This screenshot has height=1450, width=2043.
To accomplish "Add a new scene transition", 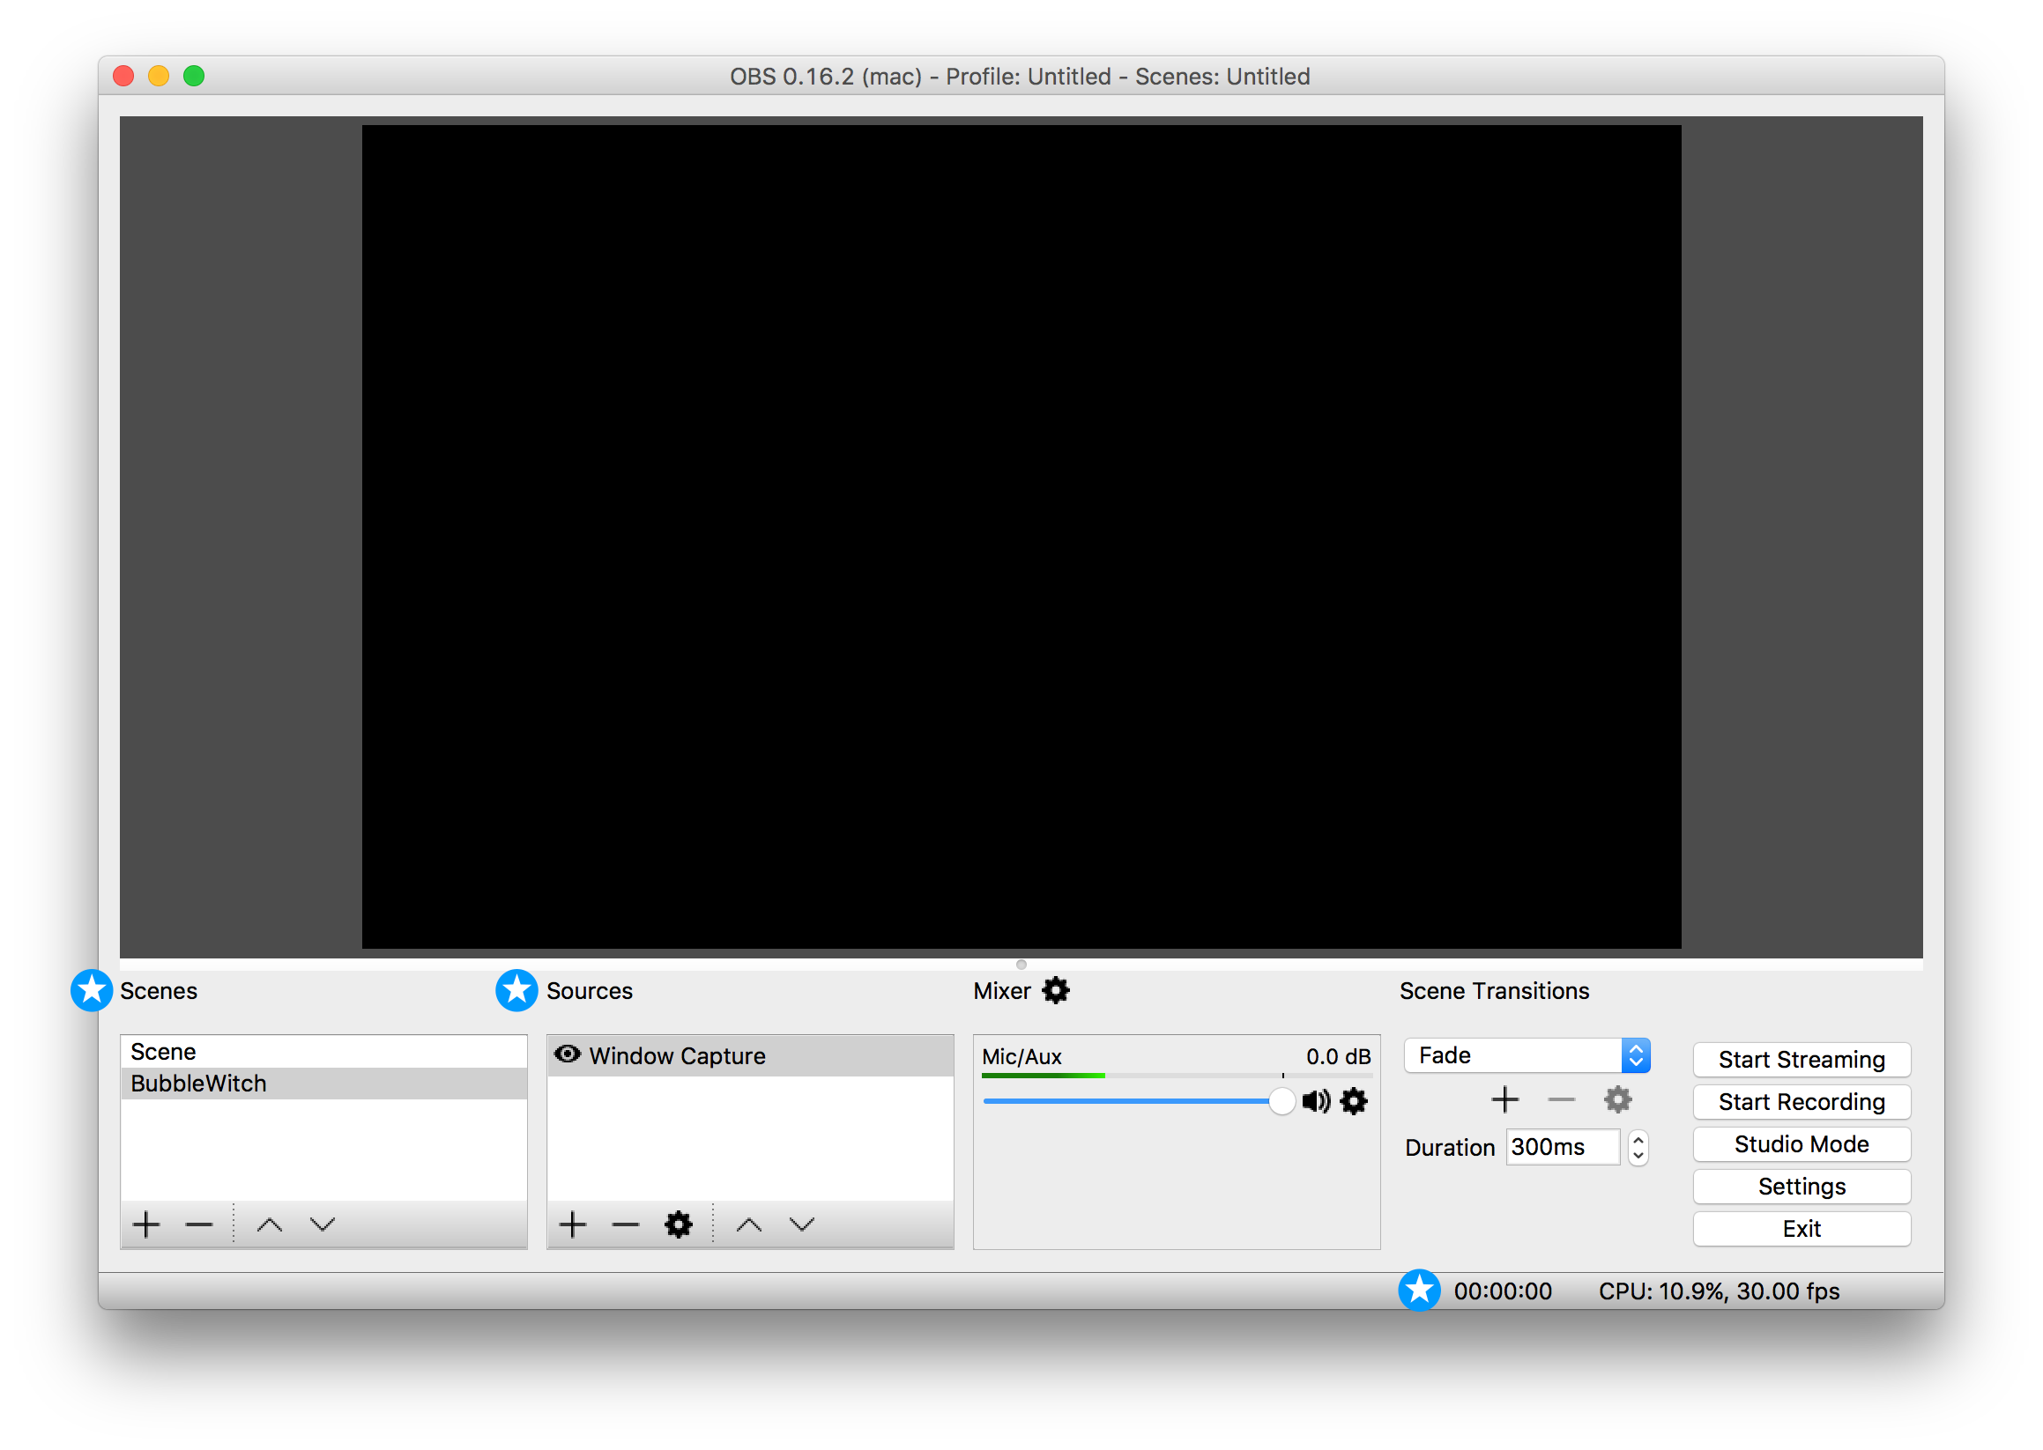I will tap(1504, 1099).
